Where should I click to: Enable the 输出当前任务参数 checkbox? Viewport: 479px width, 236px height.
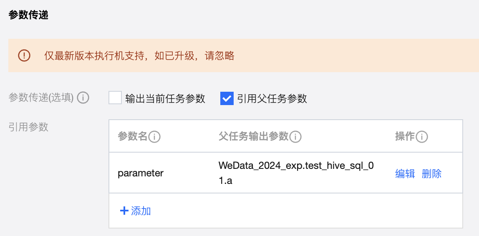click(115, 98)
